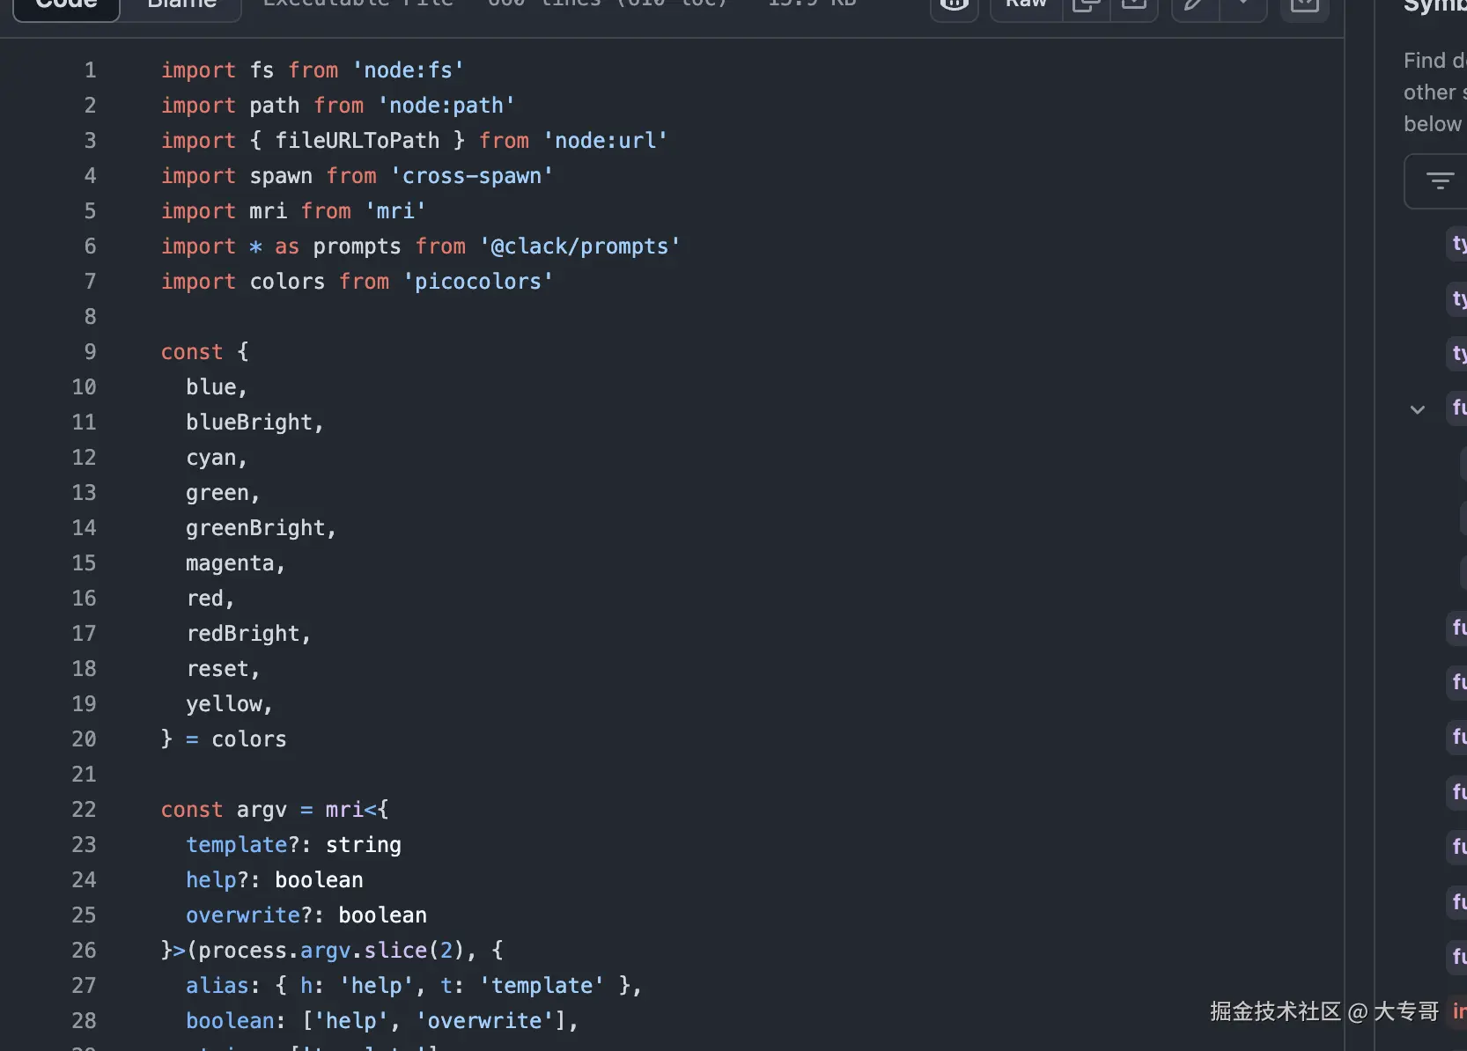Select line number 9
Image resolution: width=1467 pixels, height=1051 pixels.
tap(90, 352)
